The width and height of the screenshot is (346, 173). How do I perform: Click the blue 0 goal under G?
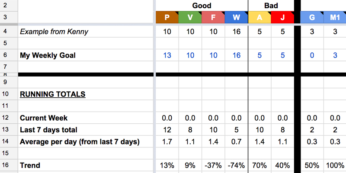click(x=312, y=55)
